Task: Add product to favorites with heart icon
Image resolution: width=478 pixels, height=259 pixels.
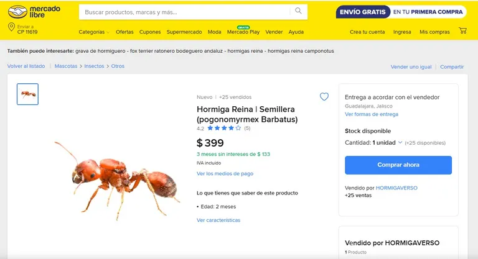Action: pyautogui.click(x=324, y=96)
